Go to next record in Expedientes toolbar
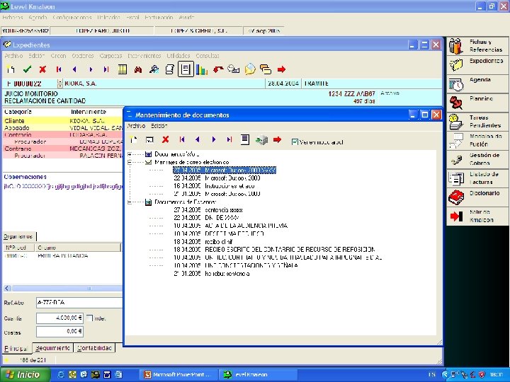 (91, 69)
